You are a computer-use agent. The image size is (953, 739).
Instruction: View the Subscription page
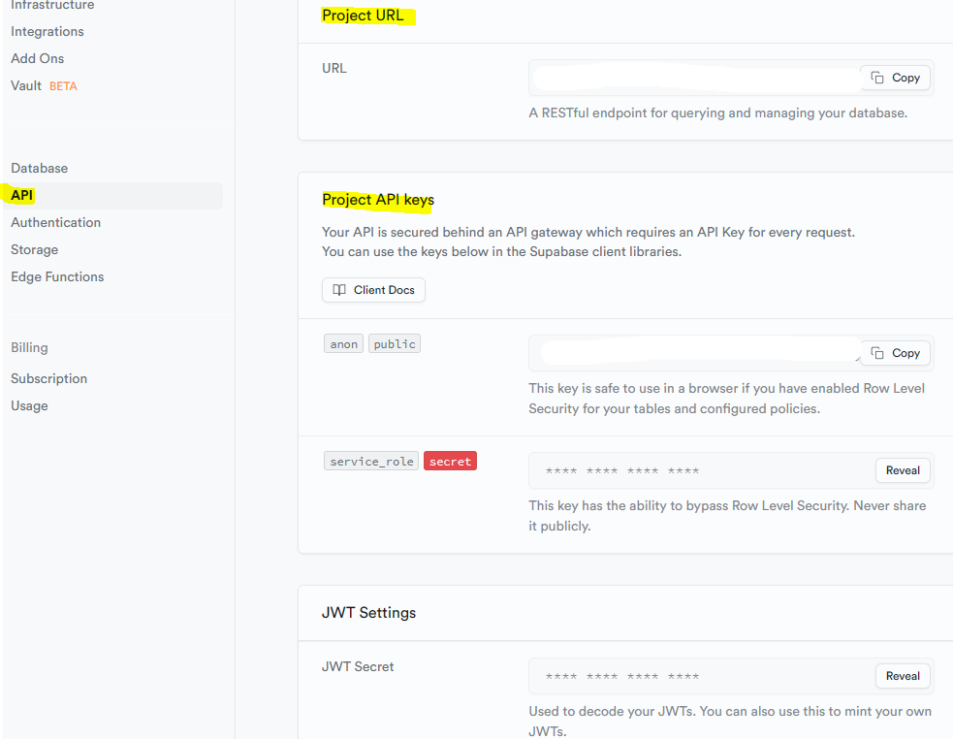(48, 378)
